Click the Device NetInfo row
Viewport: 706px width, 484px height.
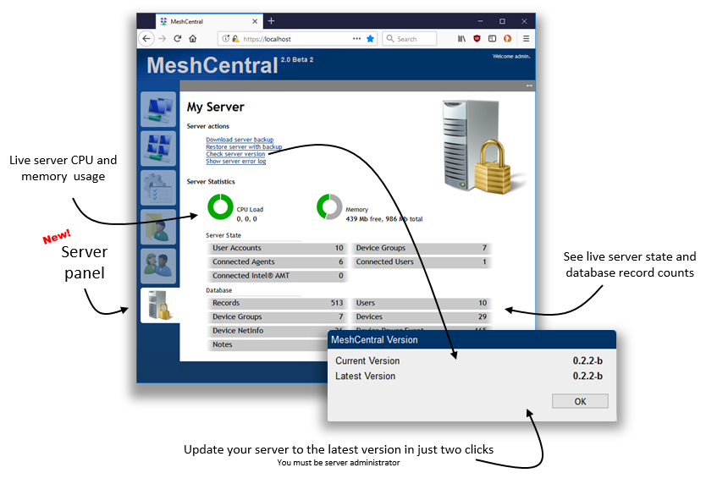point(277,331)
